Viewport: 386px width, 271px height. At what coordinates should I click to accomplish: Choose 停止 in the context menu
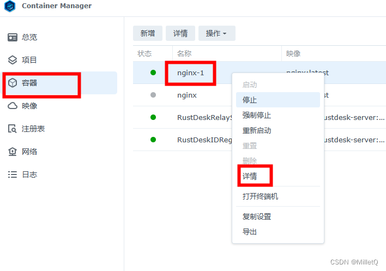[278, 100]
